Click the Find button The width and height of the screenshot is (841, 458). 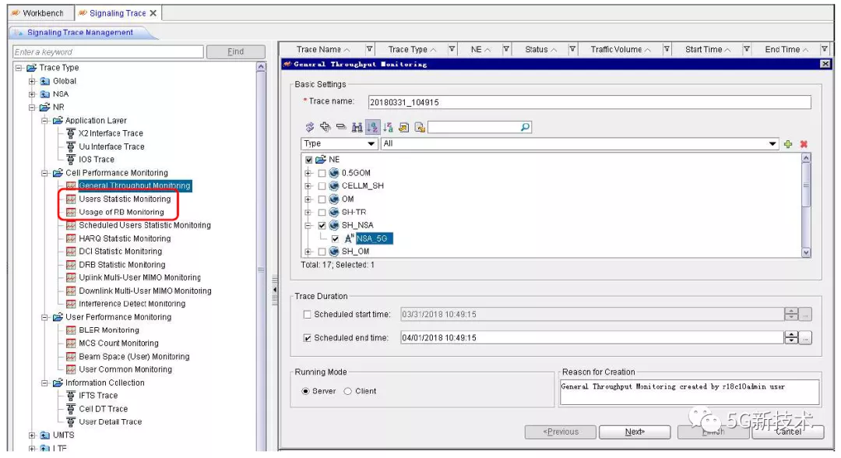click(x=235, y=51)
